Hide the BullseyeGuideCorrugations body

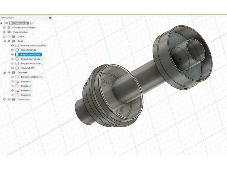[12, 46]
